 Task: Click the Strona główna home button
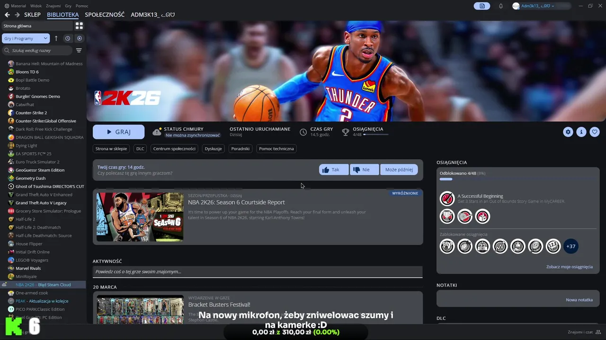pos(36,26)
